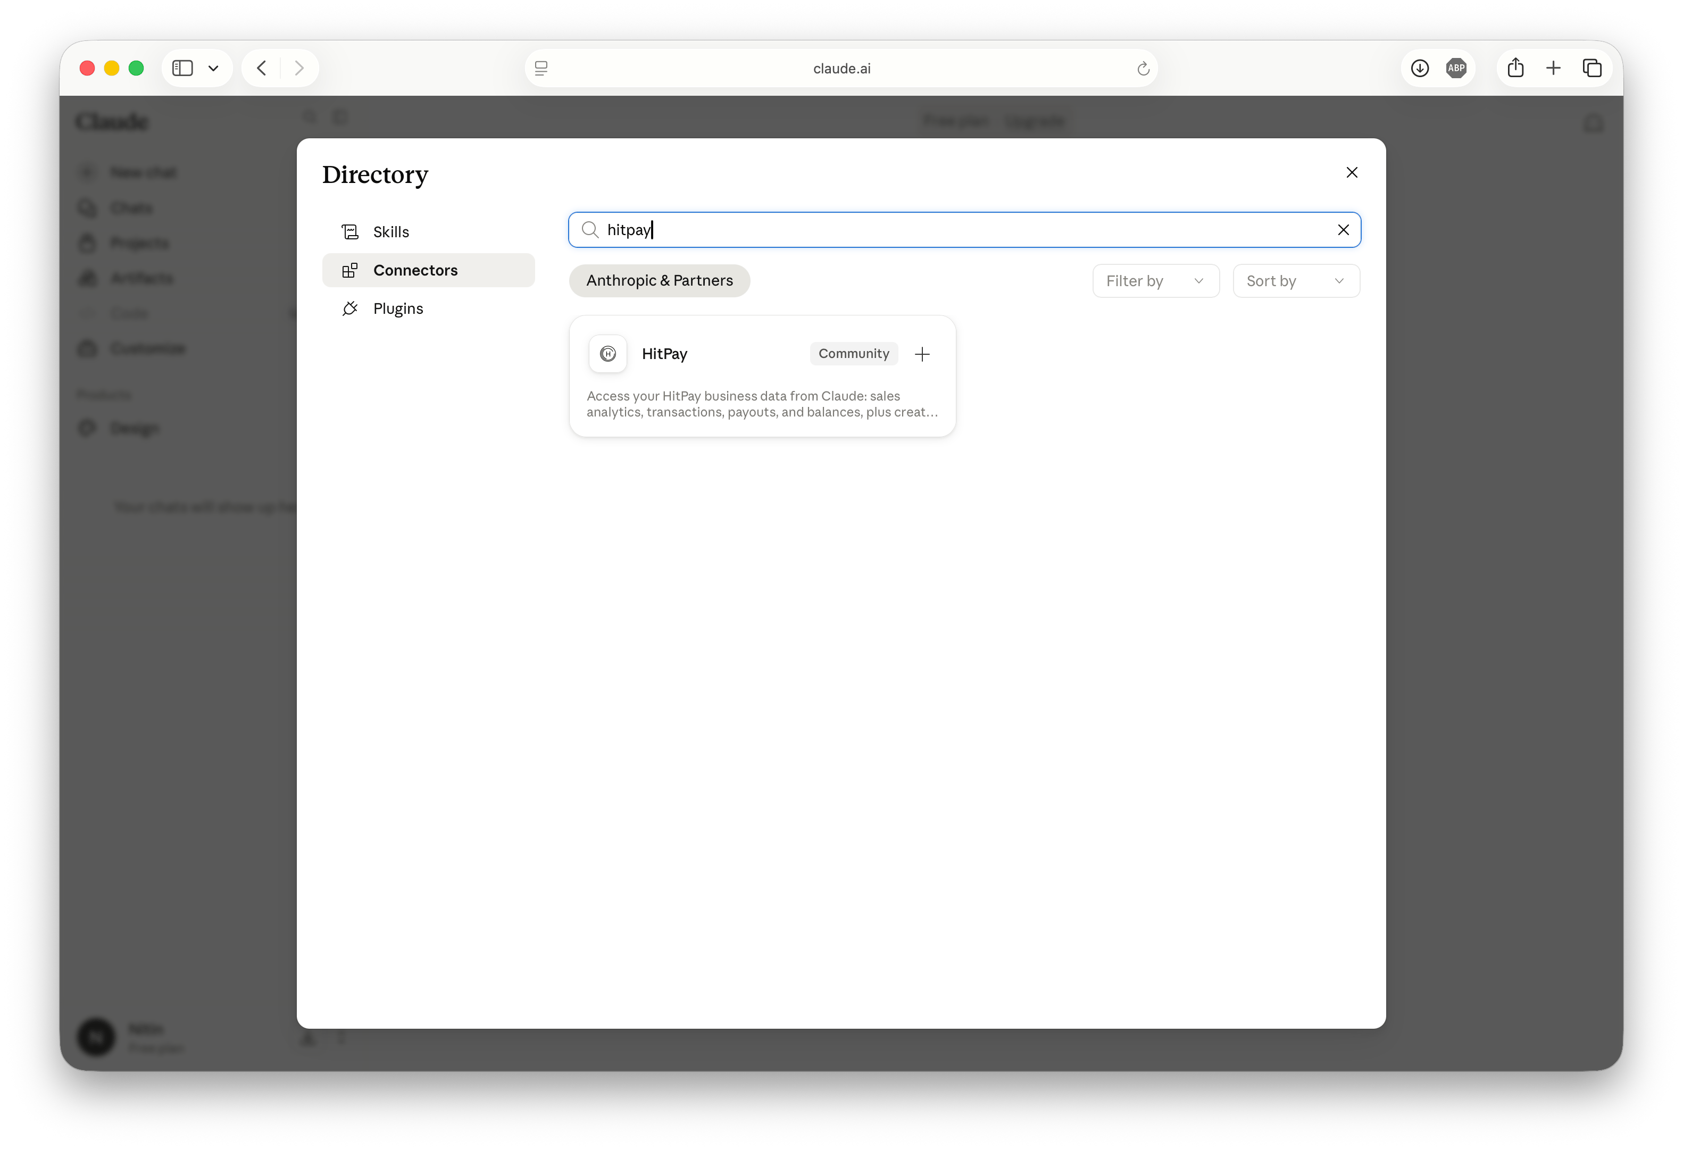This screenshot has width=1683, height=1150.
Task: Toggle the Anthropic & Partners filter chip
Action: coord(659,281)
